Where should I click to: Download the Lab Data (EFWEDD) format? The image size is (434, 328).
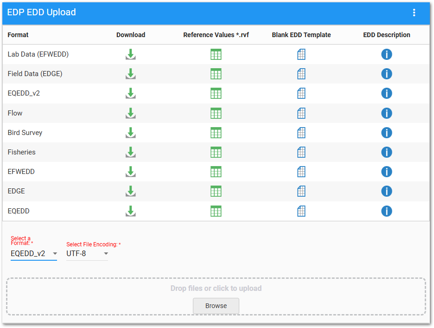pos(131,54)
